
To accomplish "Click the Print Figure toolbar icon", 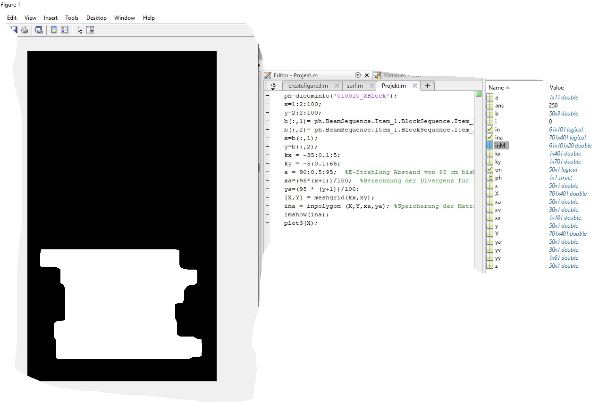I will point(25,30).
